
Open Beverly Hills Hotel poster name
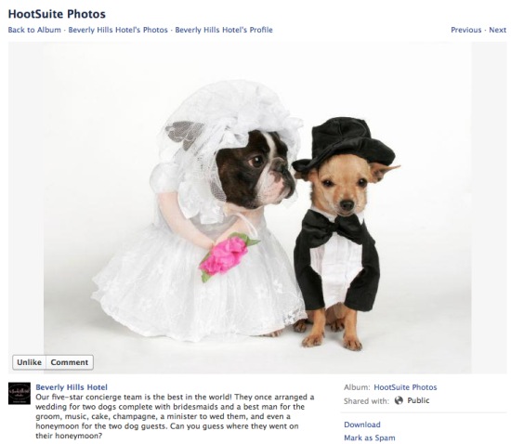[72, 387]
